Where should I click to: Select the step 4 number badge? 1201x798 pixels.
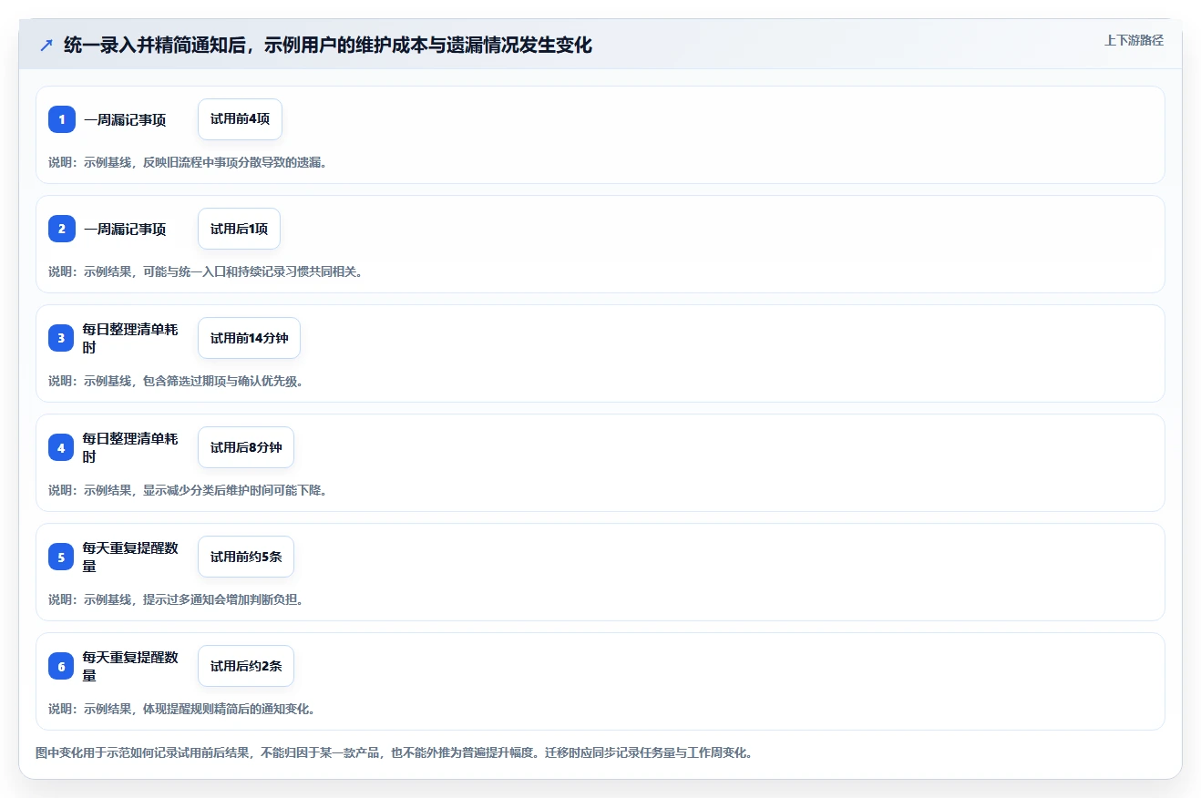tap(62, 447)
